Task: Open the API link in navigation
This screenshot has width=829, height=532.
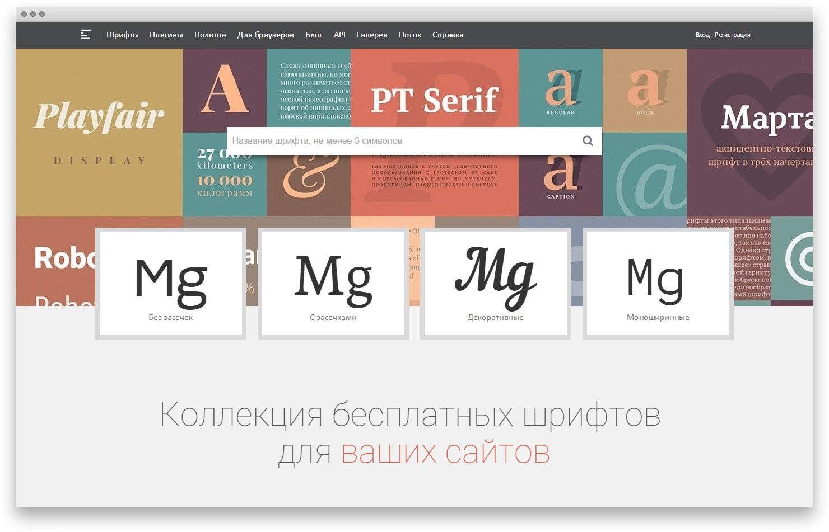Action: click(x=339, y=35)
